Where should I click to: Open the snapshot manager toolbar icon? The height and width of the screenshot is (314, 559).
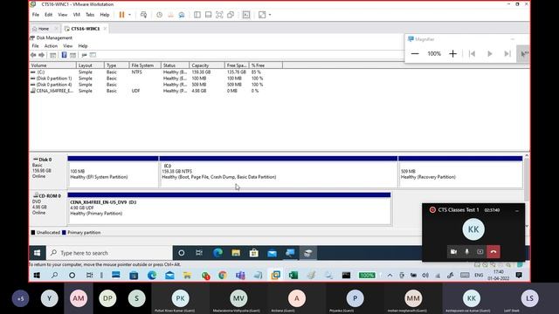pos(182,15)
